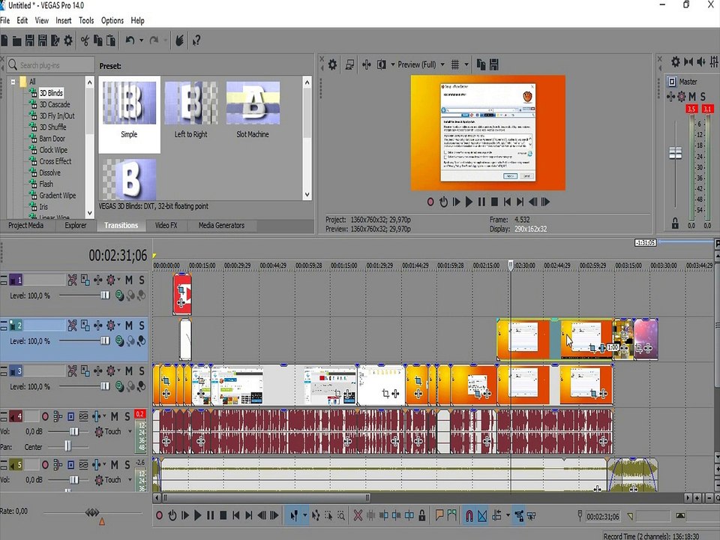This screenshot has width=720, height=540.
Task: Click the Undo arrow
Action: (130, 40)
